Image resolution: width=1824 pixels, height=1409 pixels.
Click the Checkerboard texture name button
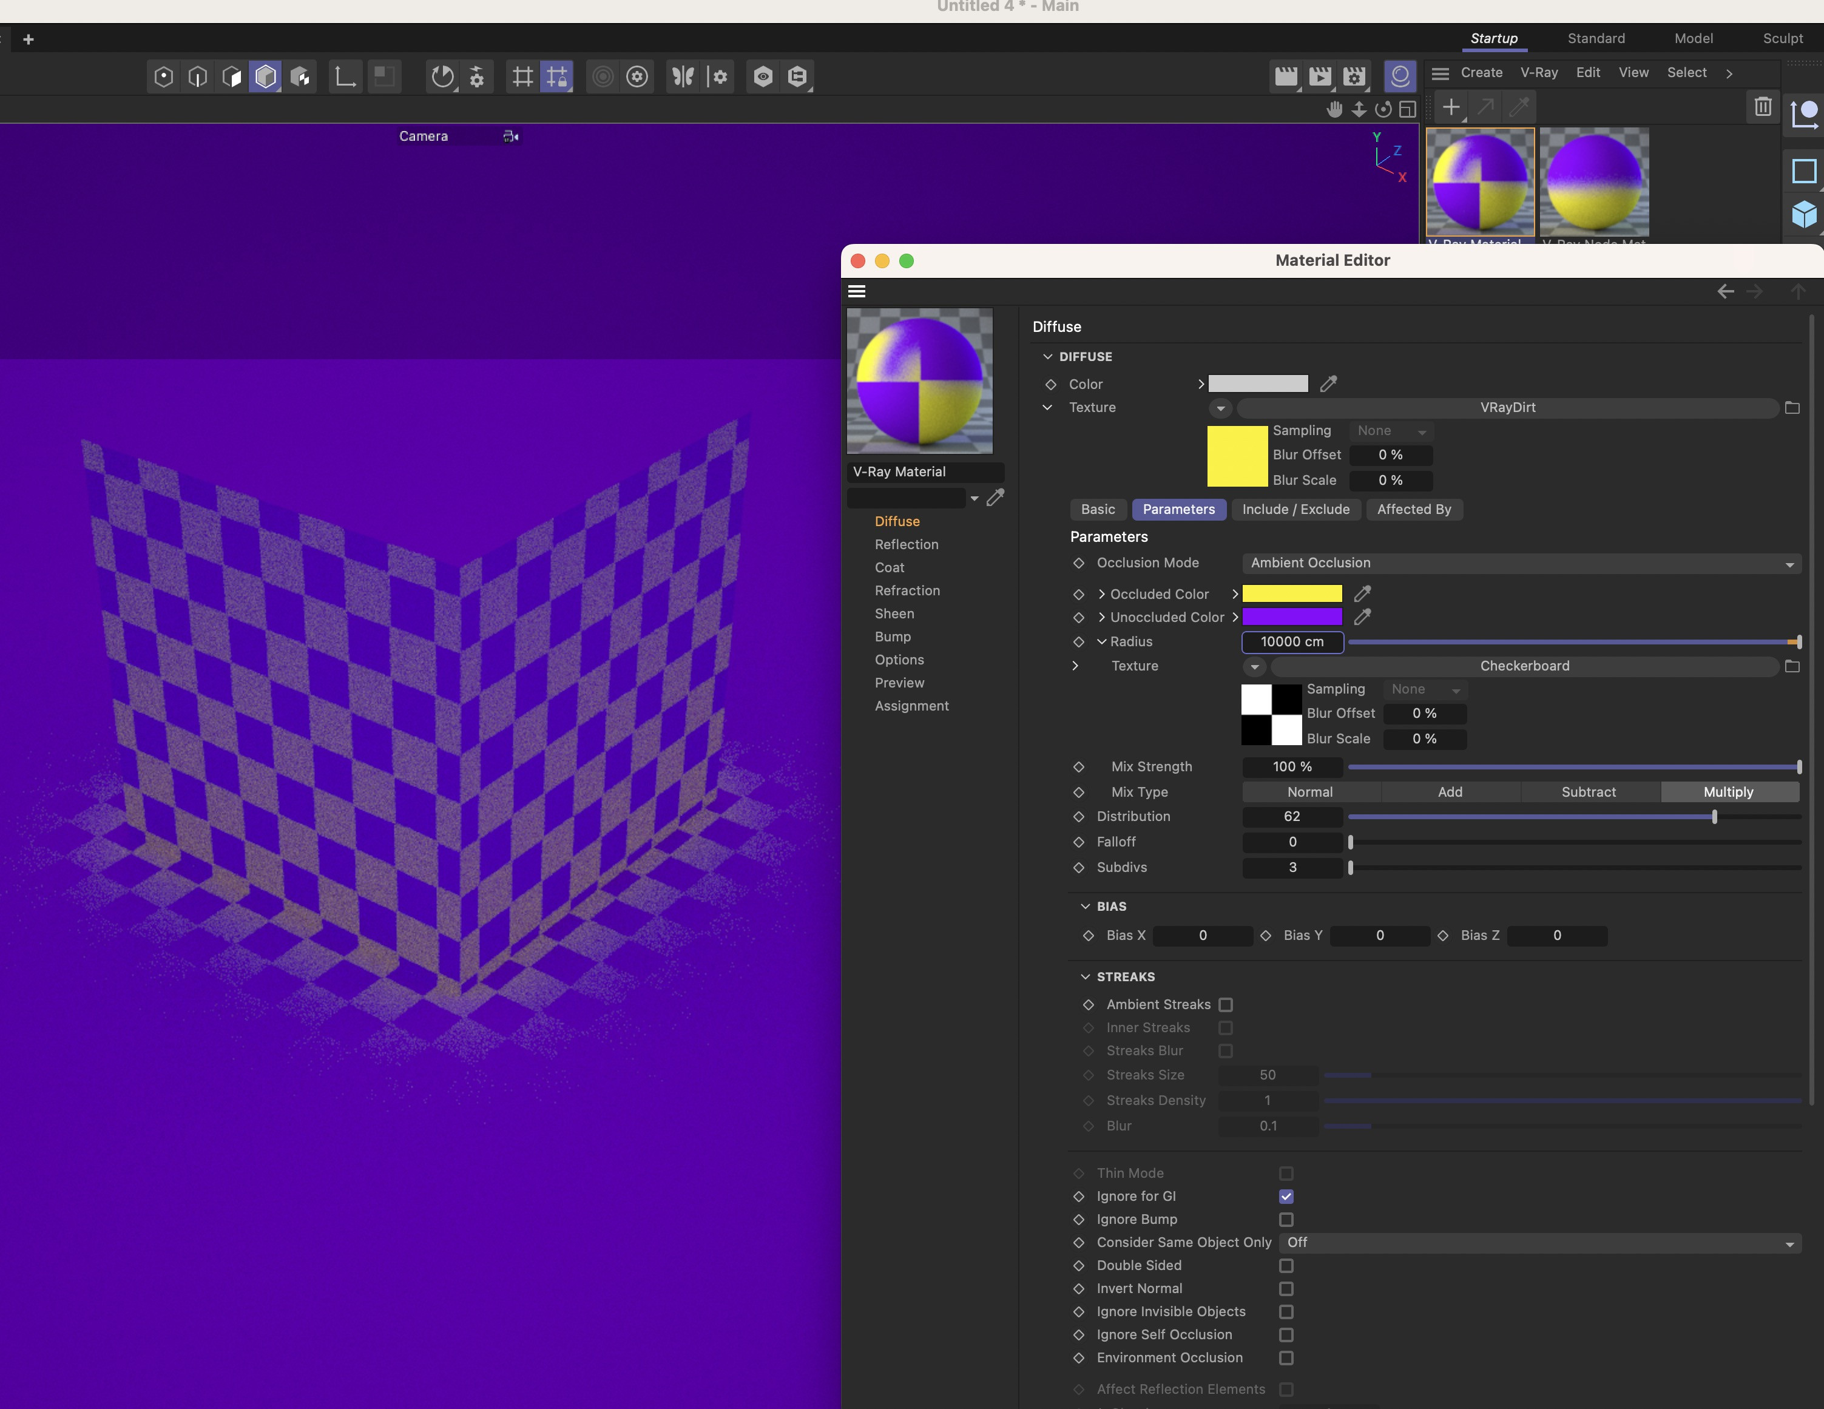click(1524, 666)
